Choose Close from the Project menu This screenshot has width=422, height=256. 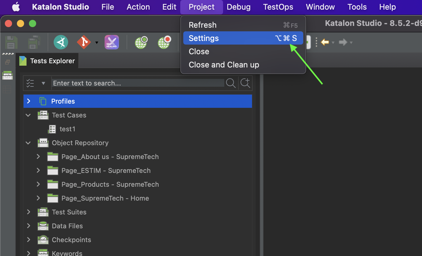(243, 52)
